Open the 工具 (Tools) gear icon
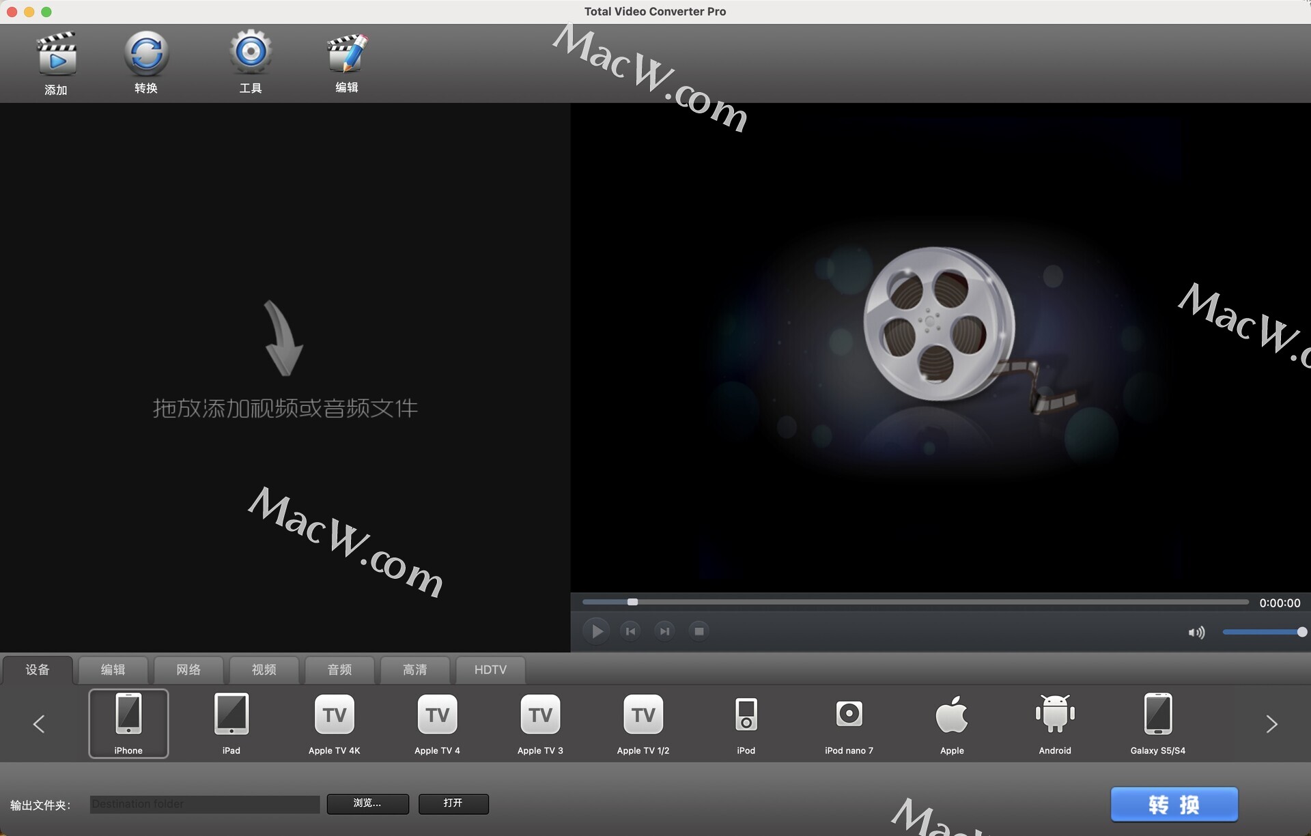 pyautogui.click(x=251, y=52)
